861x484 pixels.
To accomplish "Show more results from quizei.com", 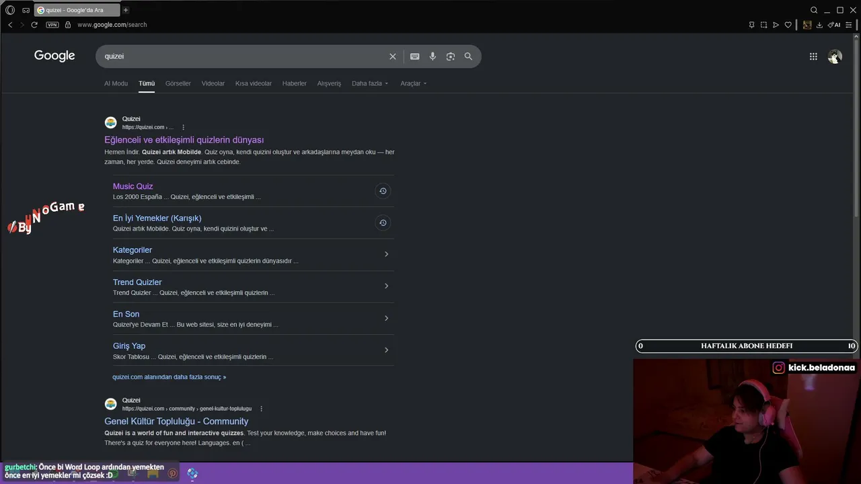I will (x=170, y=377).
